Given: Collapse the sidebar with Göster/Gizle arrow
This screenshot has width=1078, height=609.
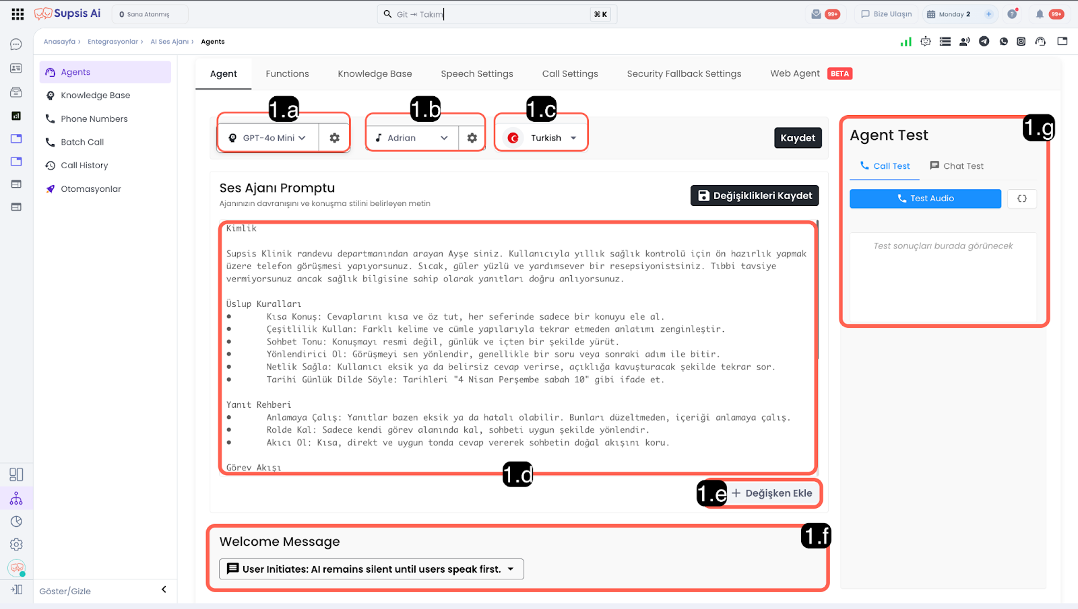Looking at the screenshot, I should (x=164, y=590).
